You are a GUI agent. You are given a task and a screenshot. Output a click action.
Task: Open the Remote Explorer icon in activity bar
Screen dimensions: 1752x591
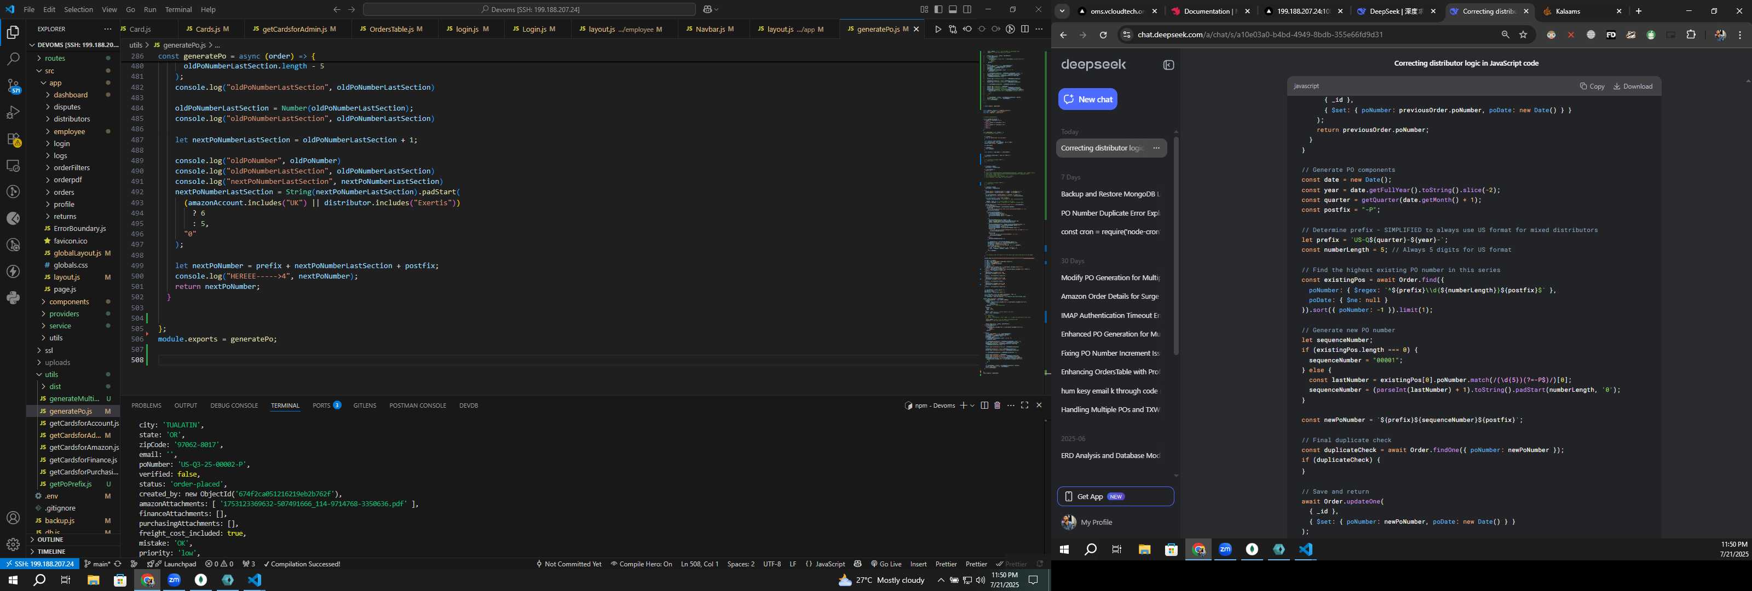[13, 165]
